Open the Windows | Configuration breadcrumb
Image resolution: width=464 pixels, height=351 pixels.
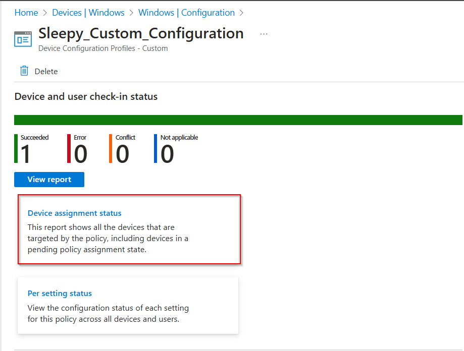pyautogui.click(x=186, y=13)
